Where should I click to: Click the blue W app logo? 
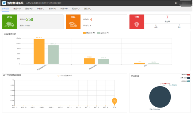coord(4,3)
